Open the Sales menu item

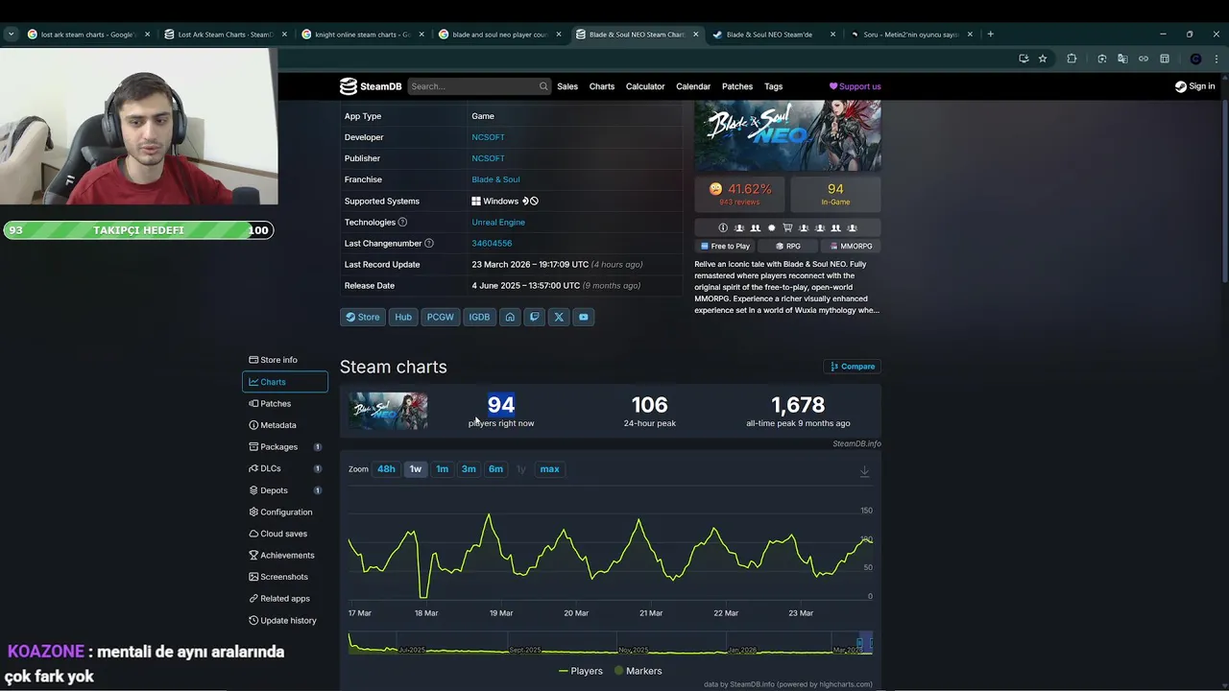567,86
